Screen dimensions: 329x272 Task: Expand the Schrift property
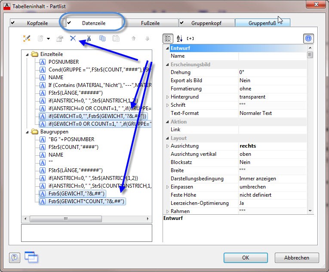(167, 105)
